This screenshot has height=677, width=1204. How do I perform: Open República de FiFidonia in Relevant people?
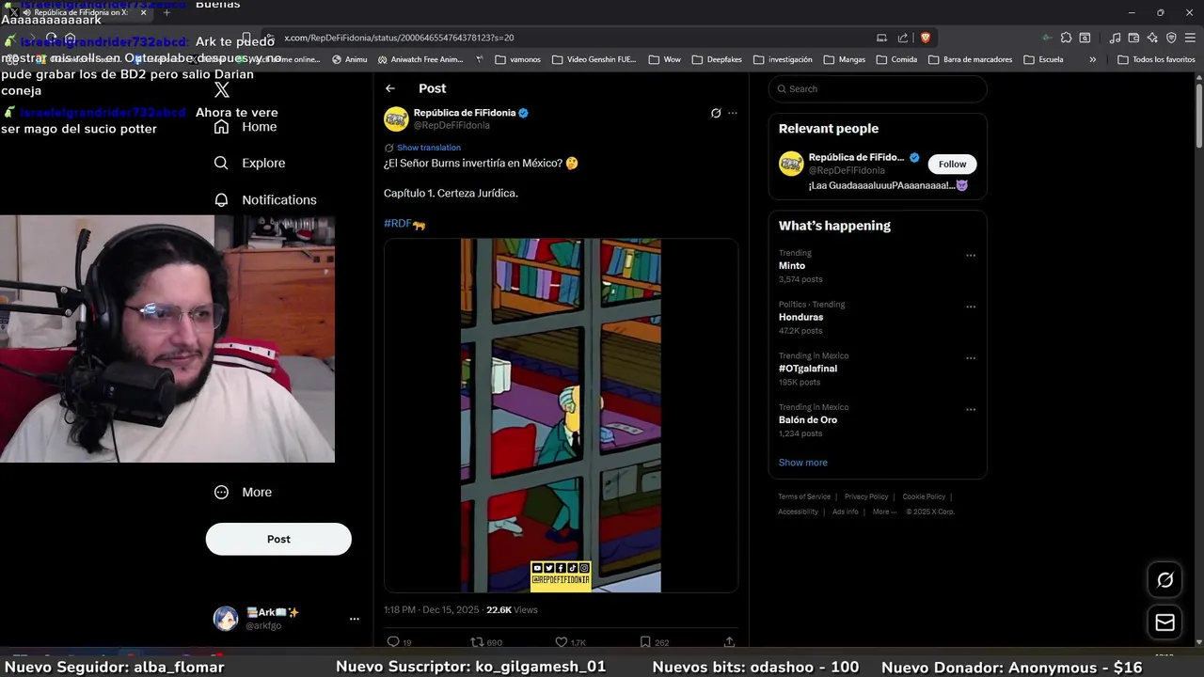[856, 157]
